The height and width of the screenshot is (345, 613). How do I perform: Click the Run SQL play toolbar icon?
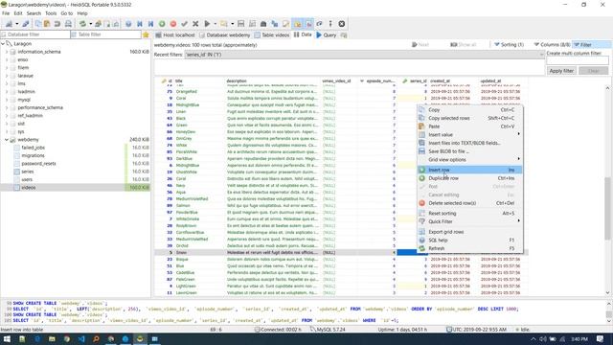coord(207,24)
